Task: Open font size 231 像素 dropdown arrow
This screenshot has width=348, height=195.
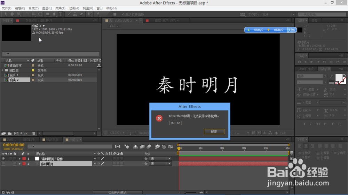Action: (x=318, y=90)
